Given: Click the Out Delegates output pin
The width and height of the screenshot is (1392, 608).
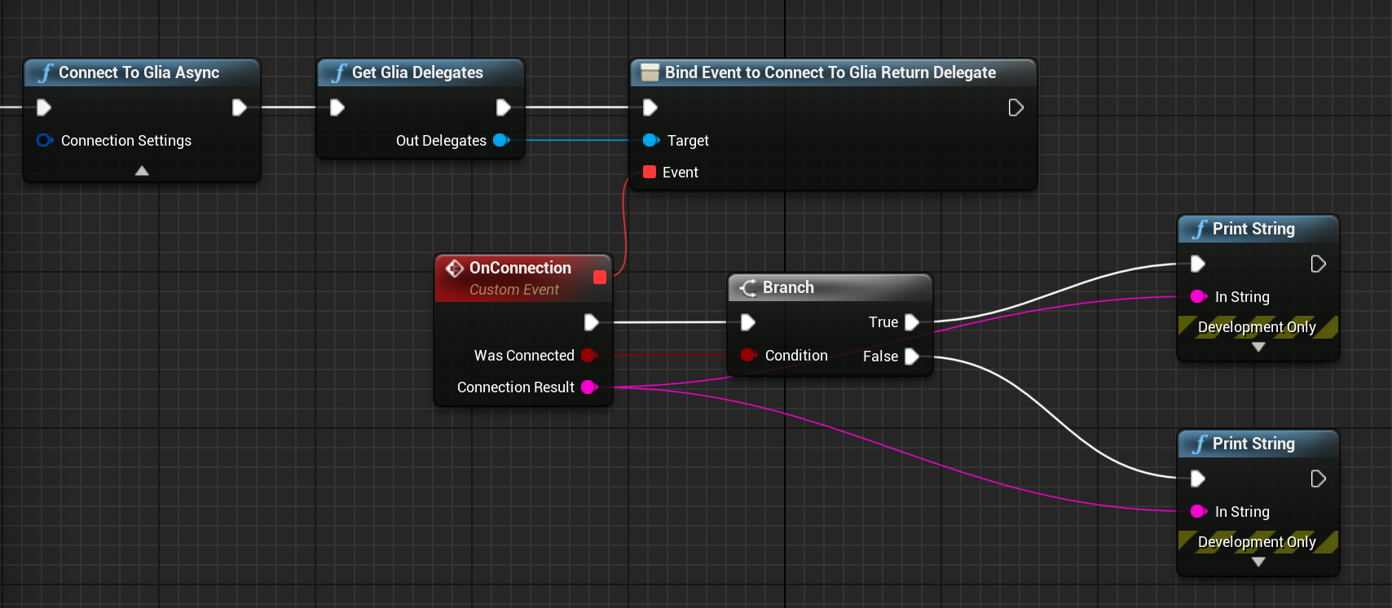Looking at the screenshot, I should [x=501, y=141].
